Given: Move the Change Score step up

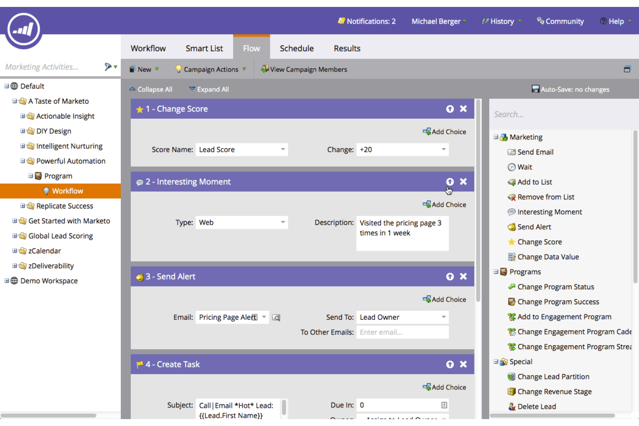Looking at the screenshot, I should pos(450,109).
